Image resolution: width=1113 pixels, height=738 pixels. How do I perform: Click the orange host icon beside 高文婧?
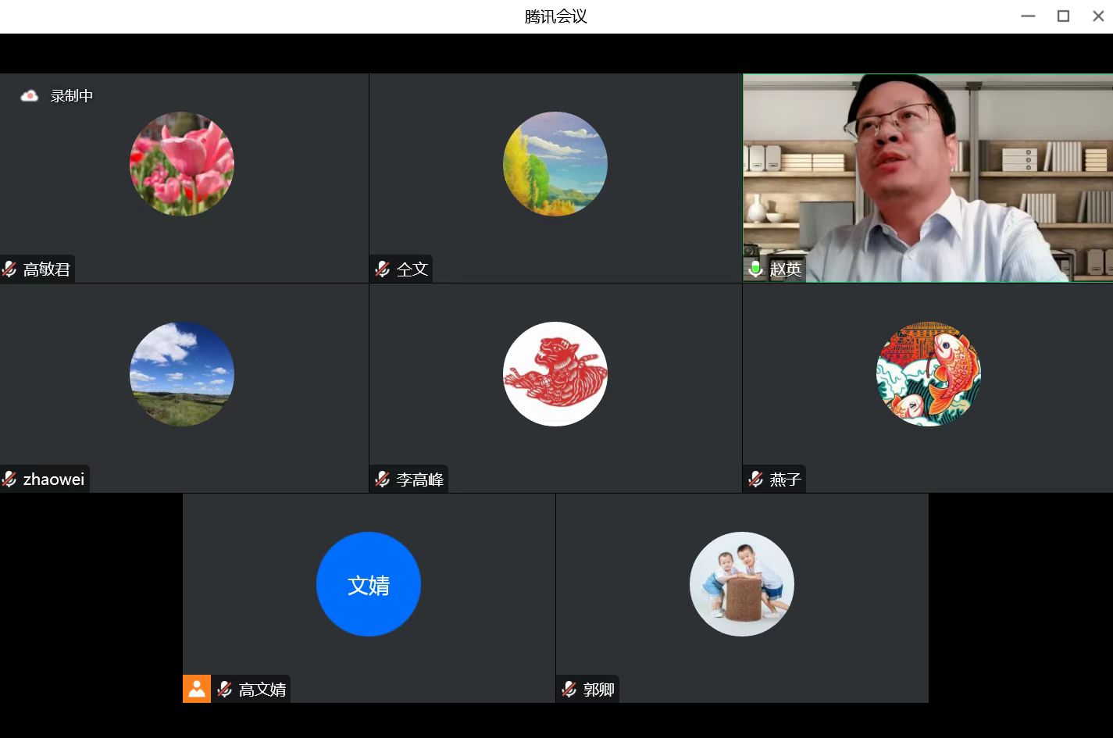pyautogui.click(x=197, y=689)
